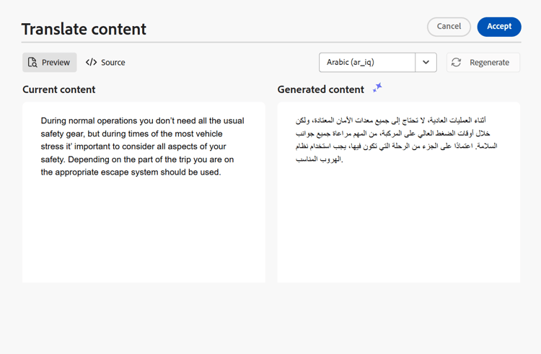Click the English paragraph starting 'During normal operations'
This screenshot has height=354, width=541.
[143, 146]
